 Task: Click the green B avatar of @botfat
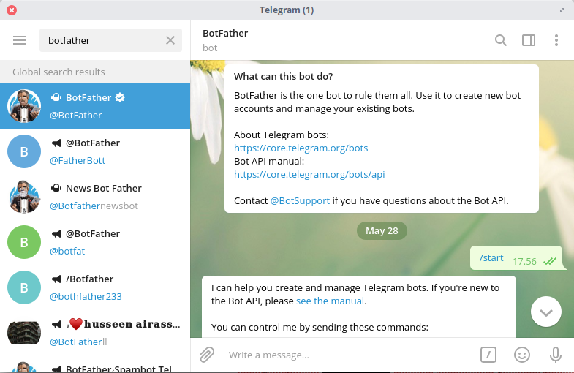tap(24, 242)
